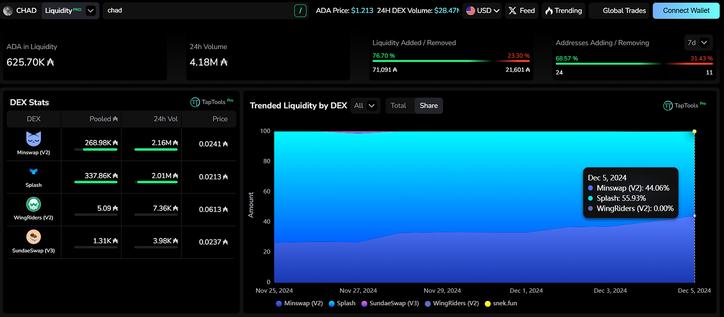Click the yellow marker at chart top
This screenshot has height=317, width=724.
[695, 132]
